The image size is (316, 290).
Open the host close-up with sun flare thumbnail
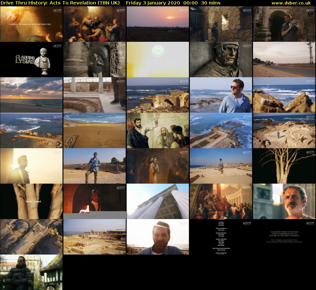pyautogui.click(x=158, y=237)
